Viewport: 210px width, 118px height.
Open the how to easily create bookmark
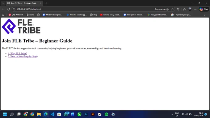click(x=110, y=15)
